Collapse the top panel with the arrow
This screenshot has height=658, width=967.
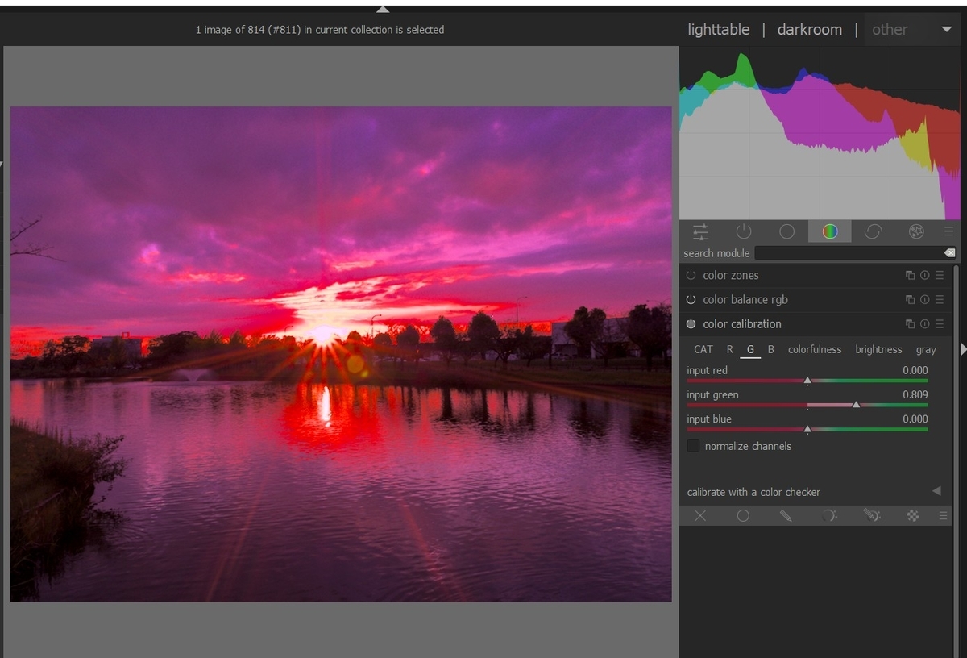(x=383, y=10)
